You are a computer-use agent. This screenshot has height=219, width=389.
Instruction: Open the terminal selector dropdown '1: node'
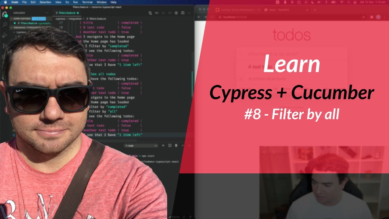[x=141, y=146]
